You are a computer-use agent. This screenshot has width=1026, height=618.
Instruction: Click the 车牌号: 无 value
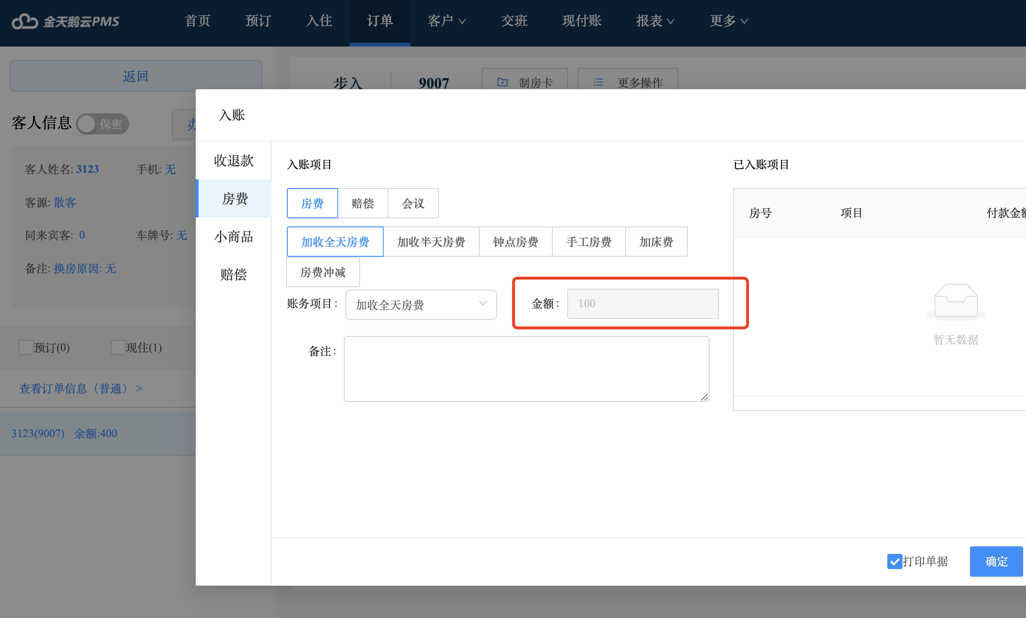(182, 235)
